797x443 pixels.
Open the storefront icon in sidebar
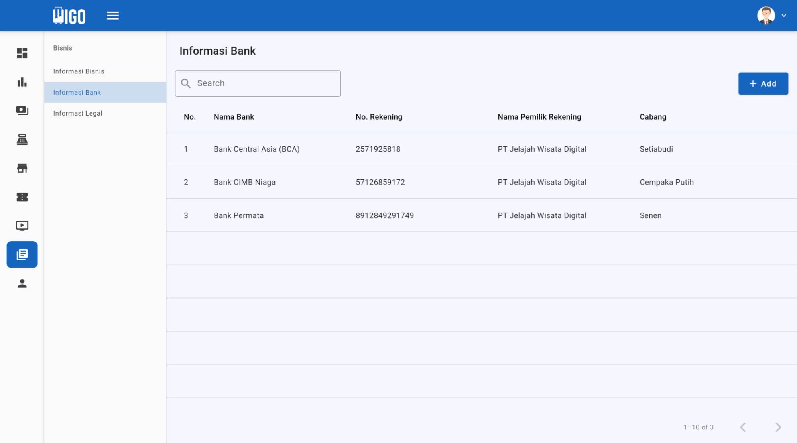(x=22, y=168)
